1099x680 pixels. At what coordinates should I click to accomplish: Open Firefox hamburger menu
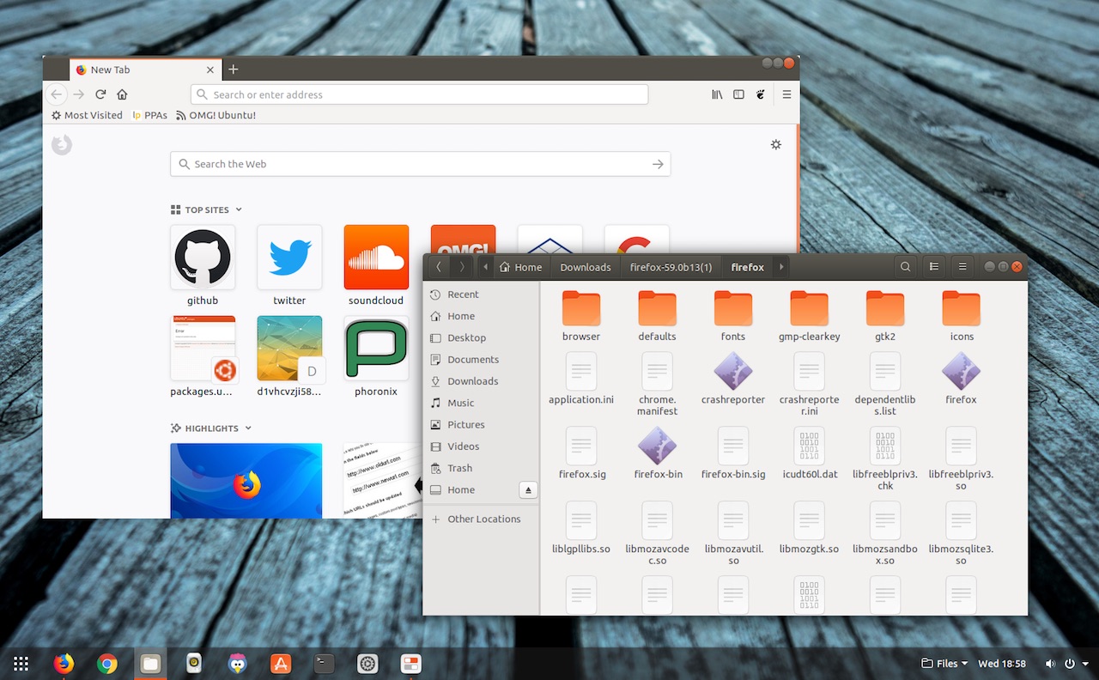pyautogui.click(x=786, y=94)
